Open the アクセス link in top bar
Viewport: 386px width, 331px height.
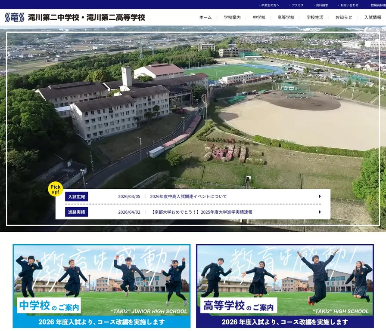(x=297, y=5)
